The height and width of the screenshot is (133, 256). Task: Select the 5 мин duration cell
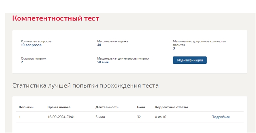tap(100, 117)
